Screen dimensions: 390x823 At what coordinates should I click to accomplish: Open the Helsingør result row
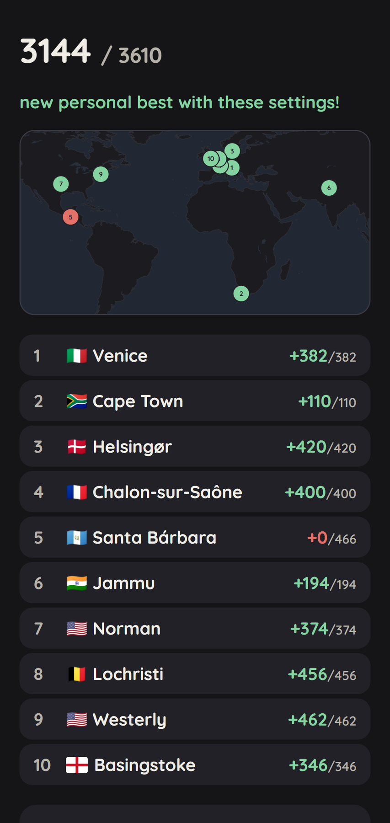[195, 446]
